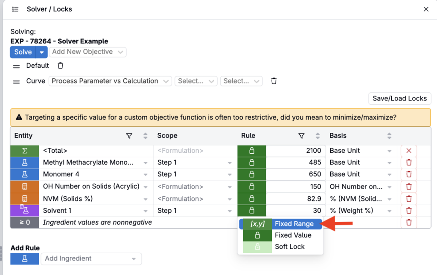Screen dimensions: 437x275
Task: Filter the Entity column
Action: click(x=129, y=136)
